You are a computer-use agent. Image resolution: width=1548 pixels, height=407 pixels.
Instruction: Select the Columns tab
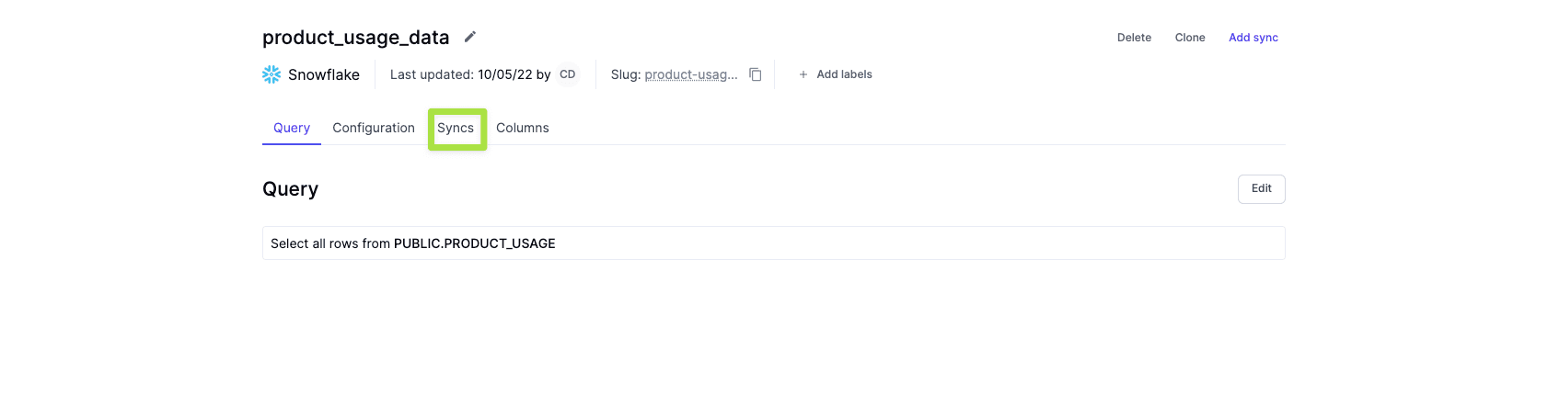(x=522, y=128)
